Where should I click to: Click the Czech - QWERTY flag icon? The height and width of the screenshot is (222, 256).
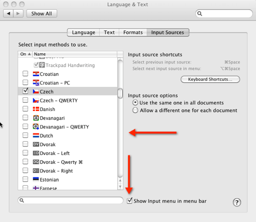(36, 100)
